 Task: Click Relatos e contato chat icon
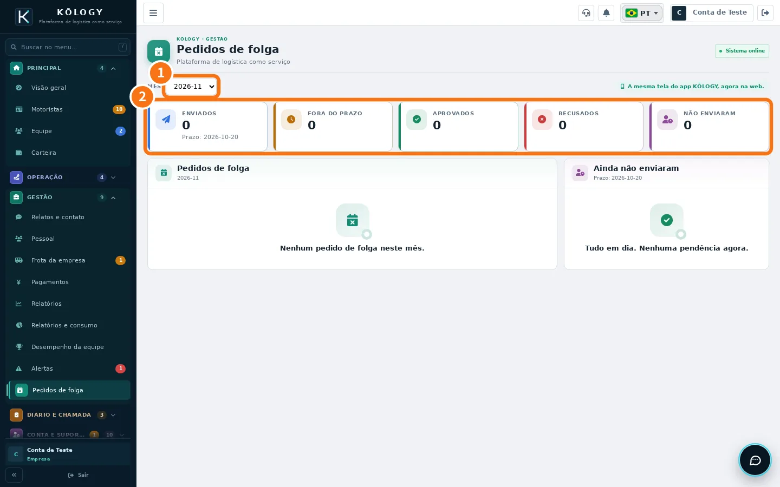(19, 217)
